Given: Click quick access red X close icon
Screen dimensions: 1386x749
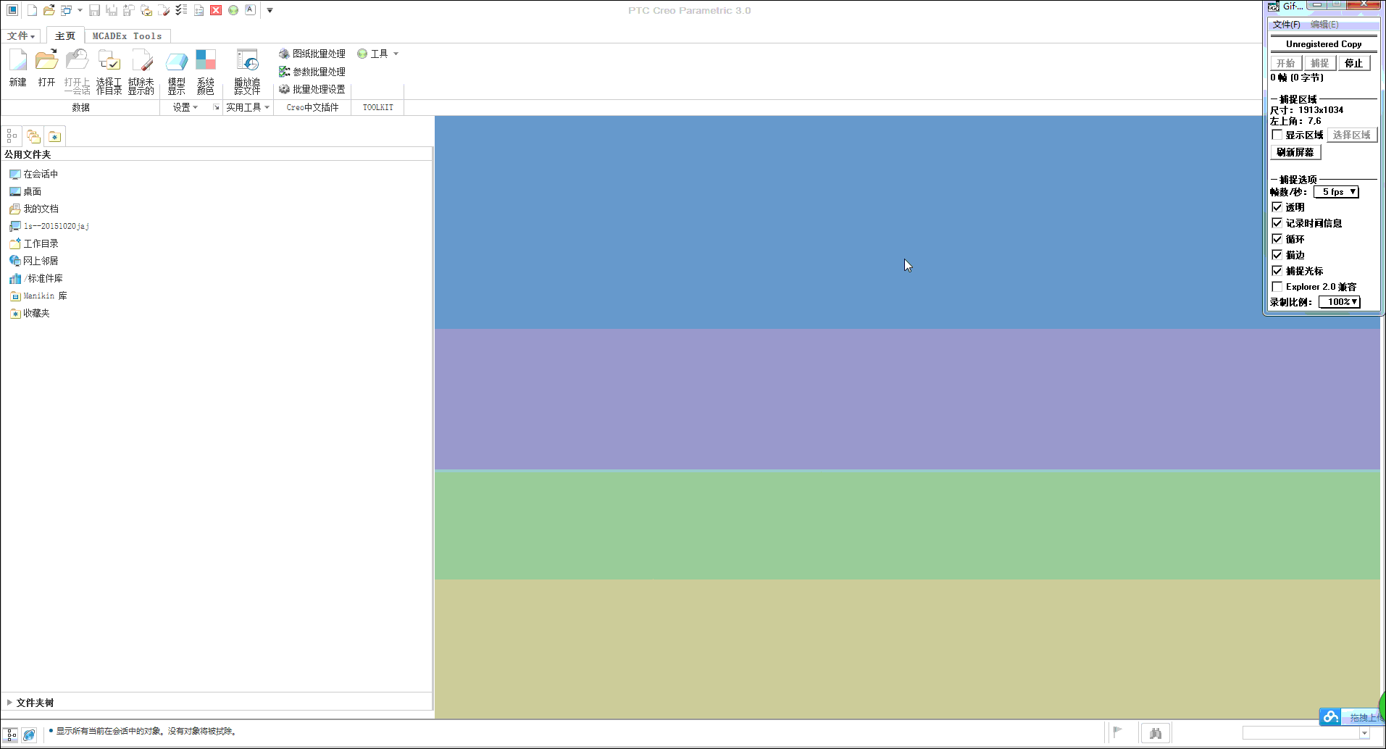Looking at the screenshot, I should tap(216, 10).
